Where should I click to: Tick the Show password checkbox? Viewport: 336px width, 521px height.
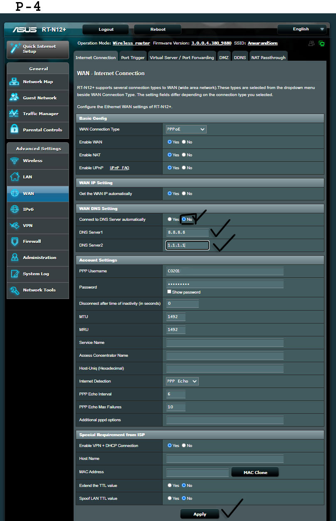pyautogui.click(x=169, y=292)
